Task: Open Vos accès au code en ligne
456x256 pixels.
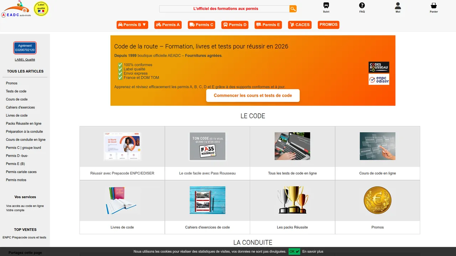Action: (25, 206)
